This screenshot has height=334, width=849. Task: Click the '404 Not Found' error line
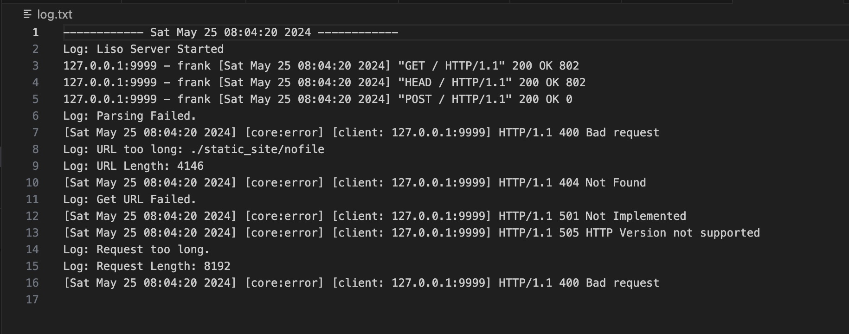coord(354,183)
